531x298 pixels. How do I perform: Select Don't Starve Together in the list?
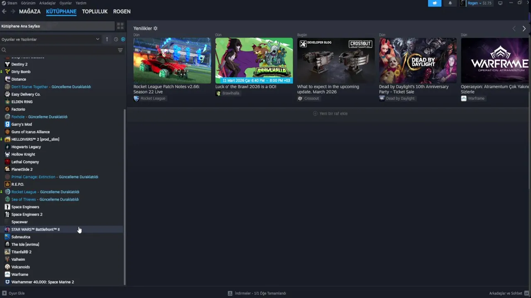tap(62, 87)
